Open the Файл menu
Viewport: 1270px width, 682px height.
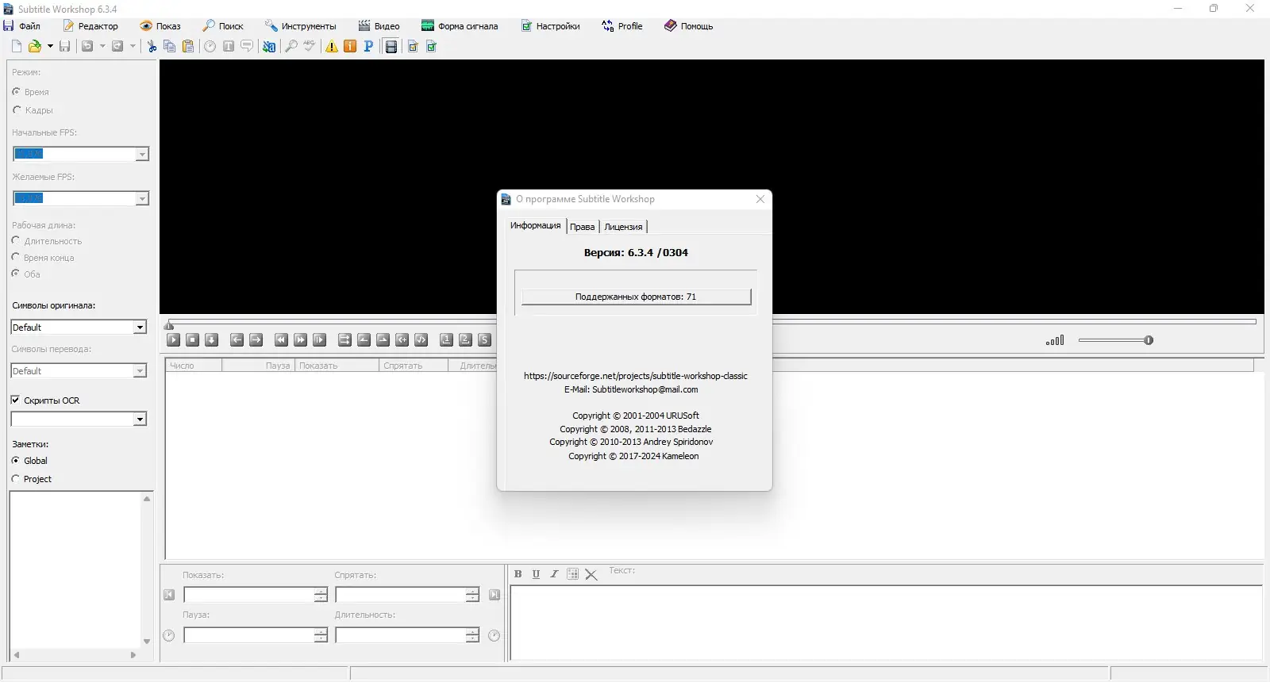coord(22,26)
